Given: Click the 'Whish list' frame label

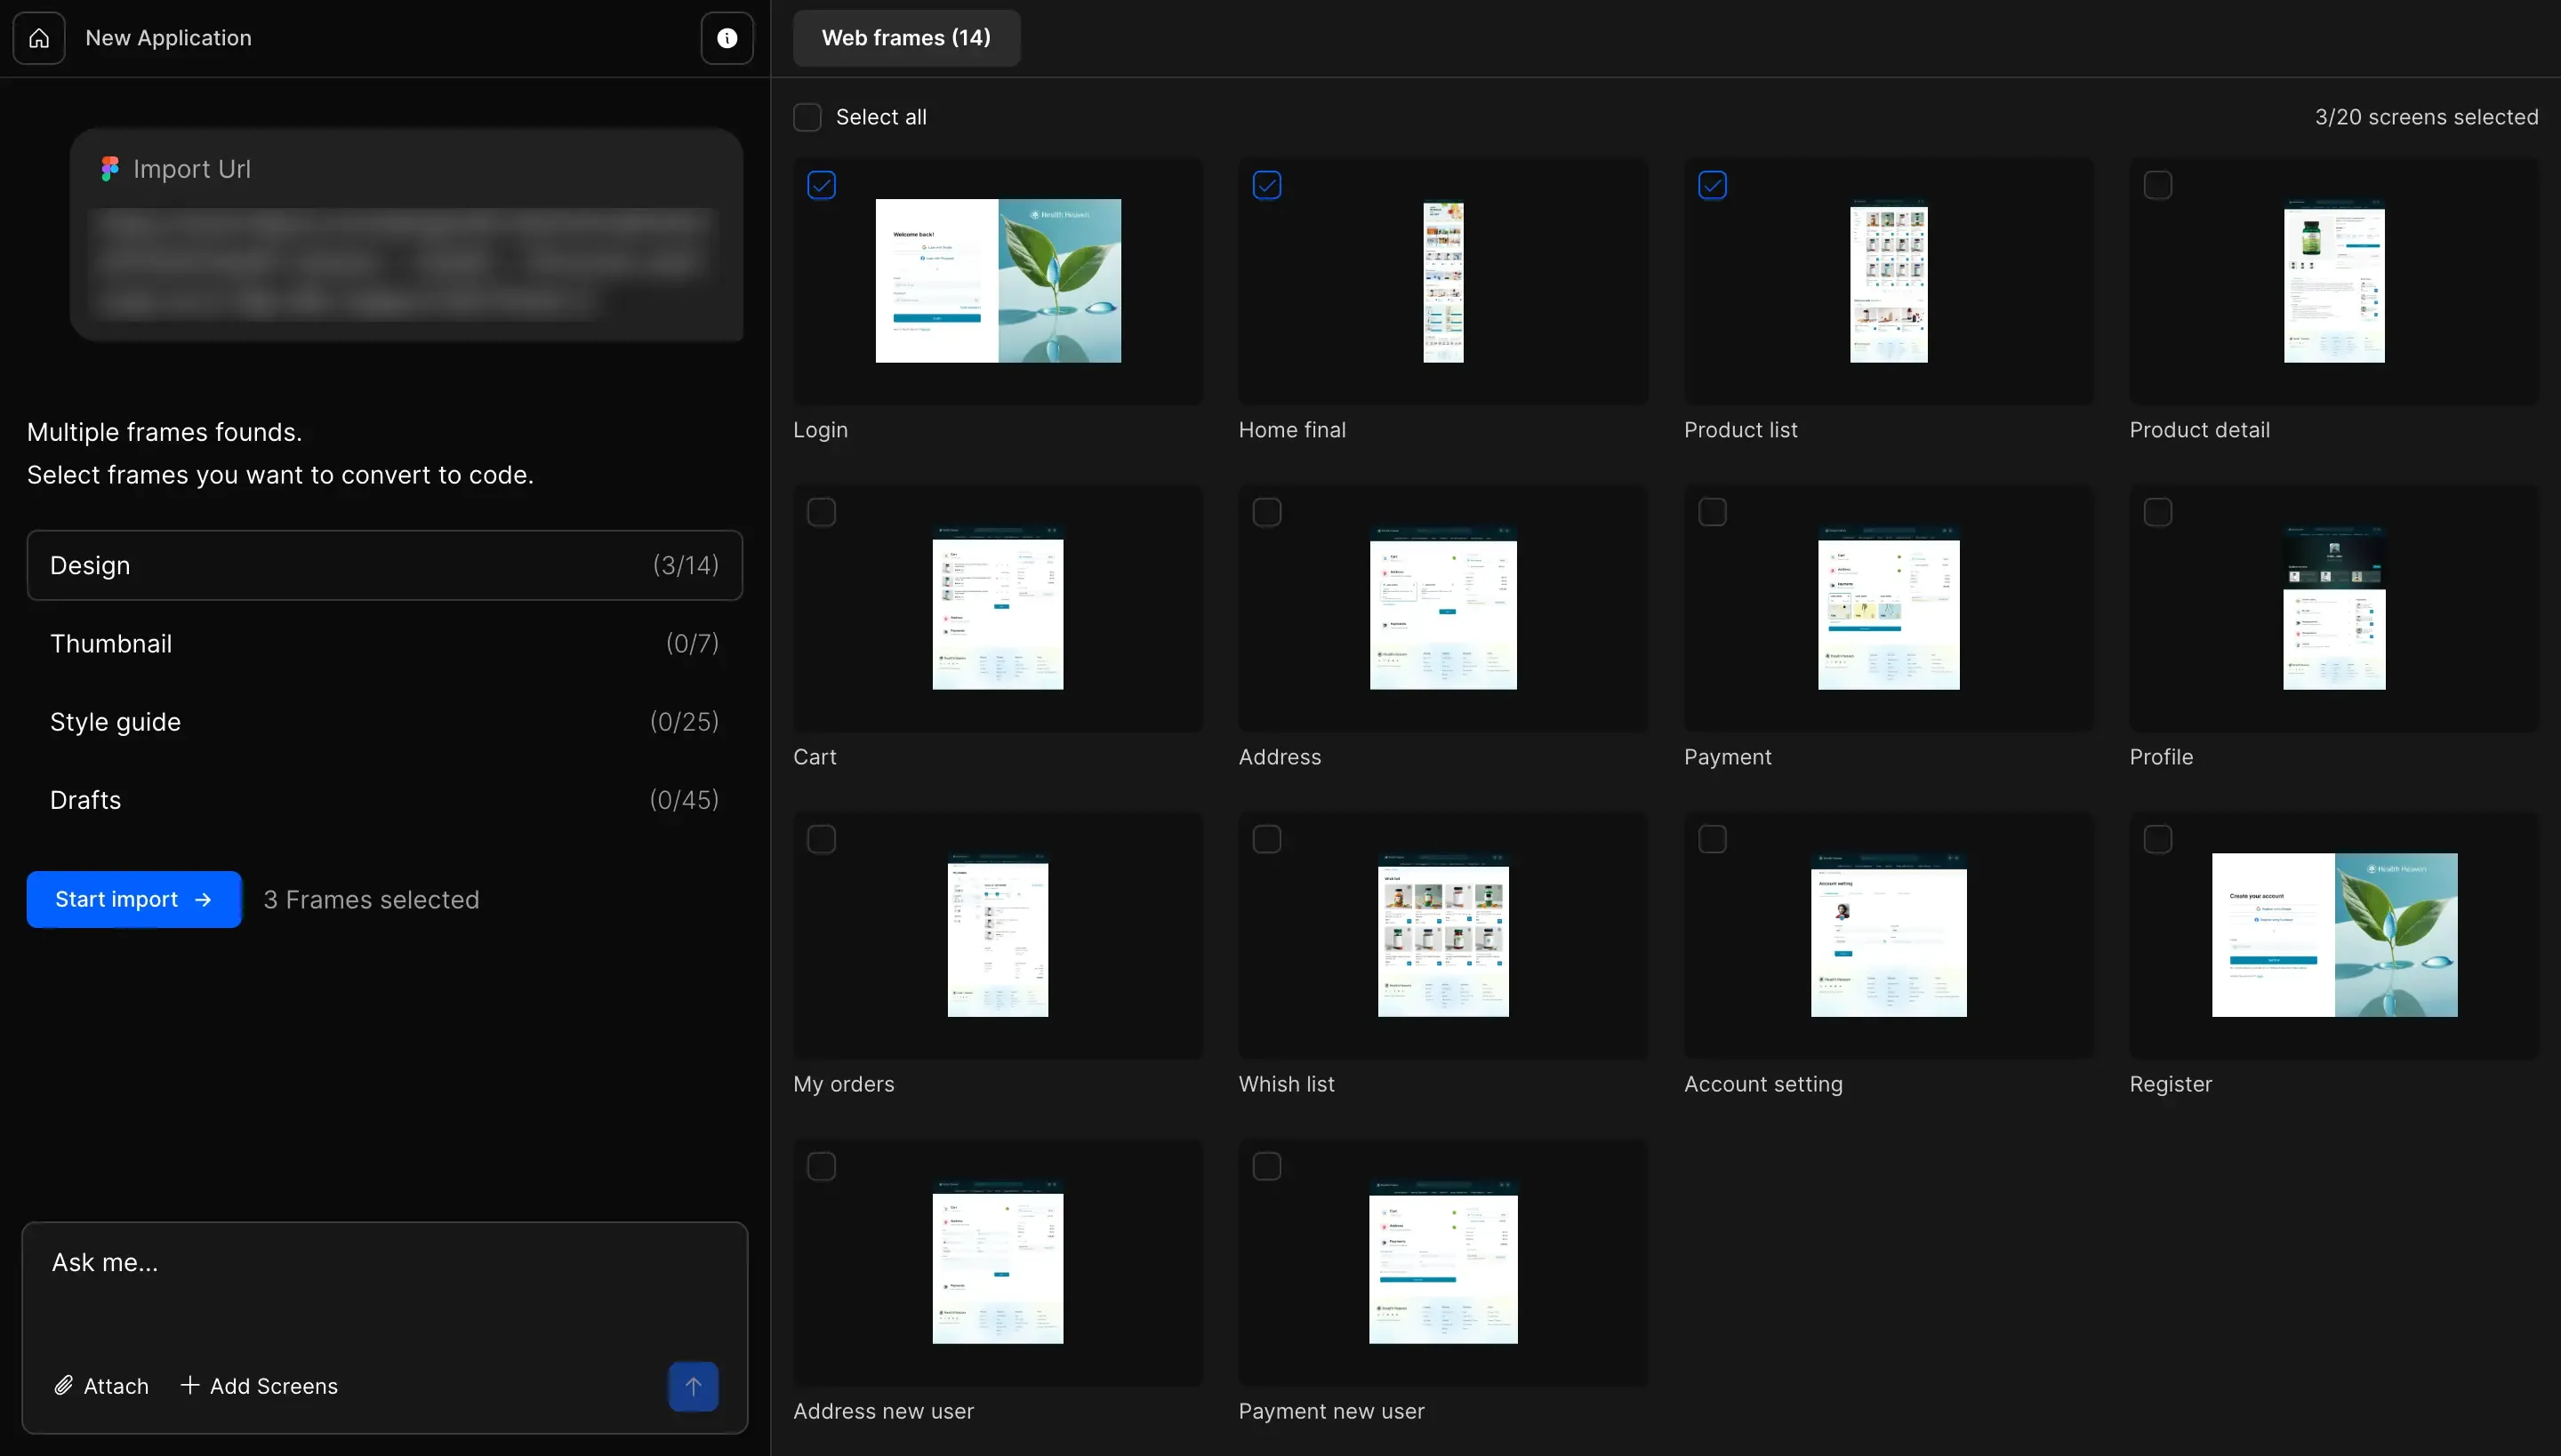Looking at the screenshot, I should (1286, 1084).
